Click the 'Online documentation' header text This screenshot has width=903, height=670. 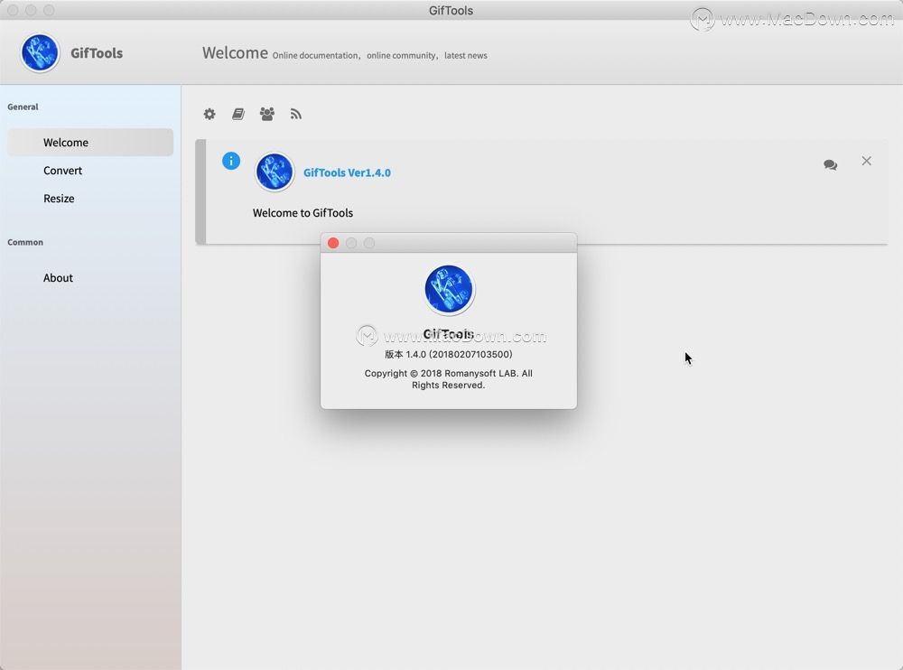(x=315, y=55)
